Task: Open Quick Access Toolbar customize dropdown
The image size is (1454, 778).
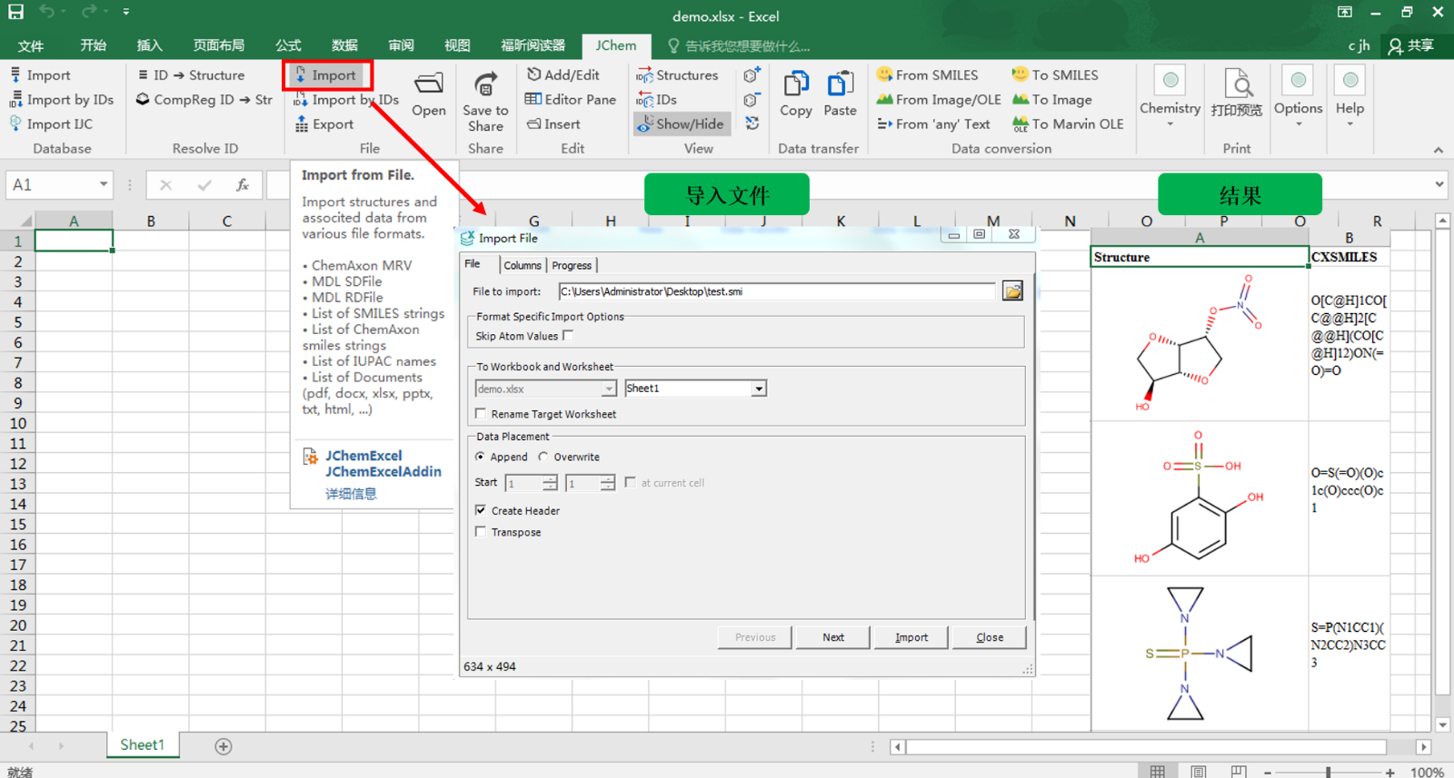Action: point(125,12)
